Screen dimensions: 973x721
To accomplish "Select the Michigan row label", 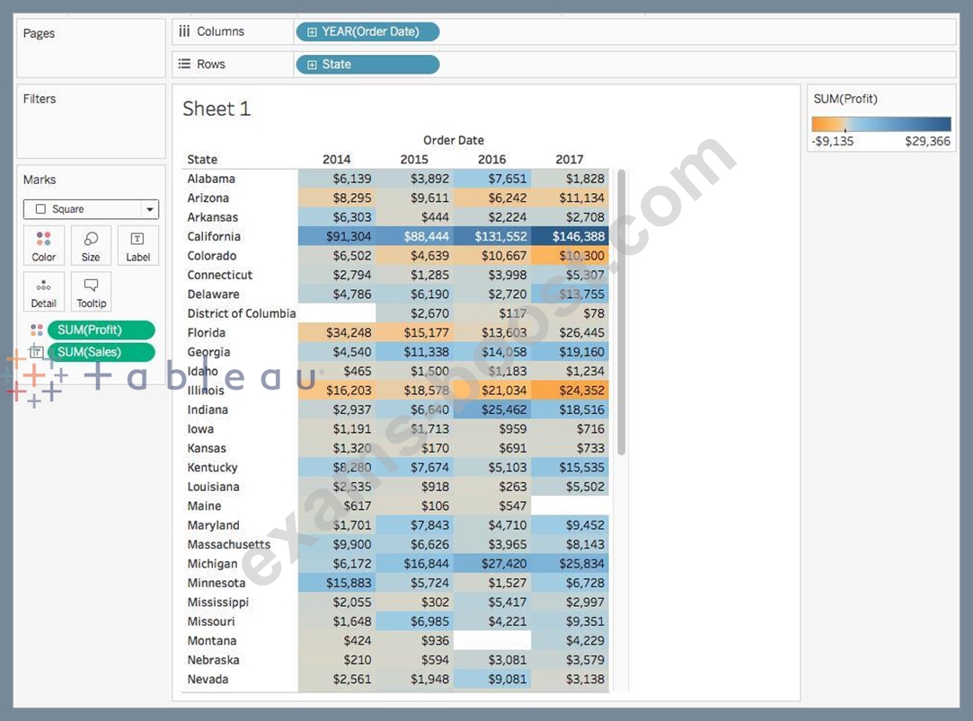I will pos(212,564).
